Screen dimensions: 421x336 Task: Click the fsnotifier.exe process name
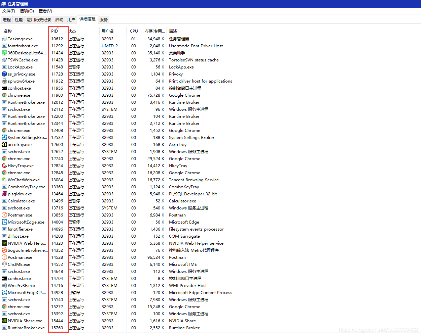(20, 229)
